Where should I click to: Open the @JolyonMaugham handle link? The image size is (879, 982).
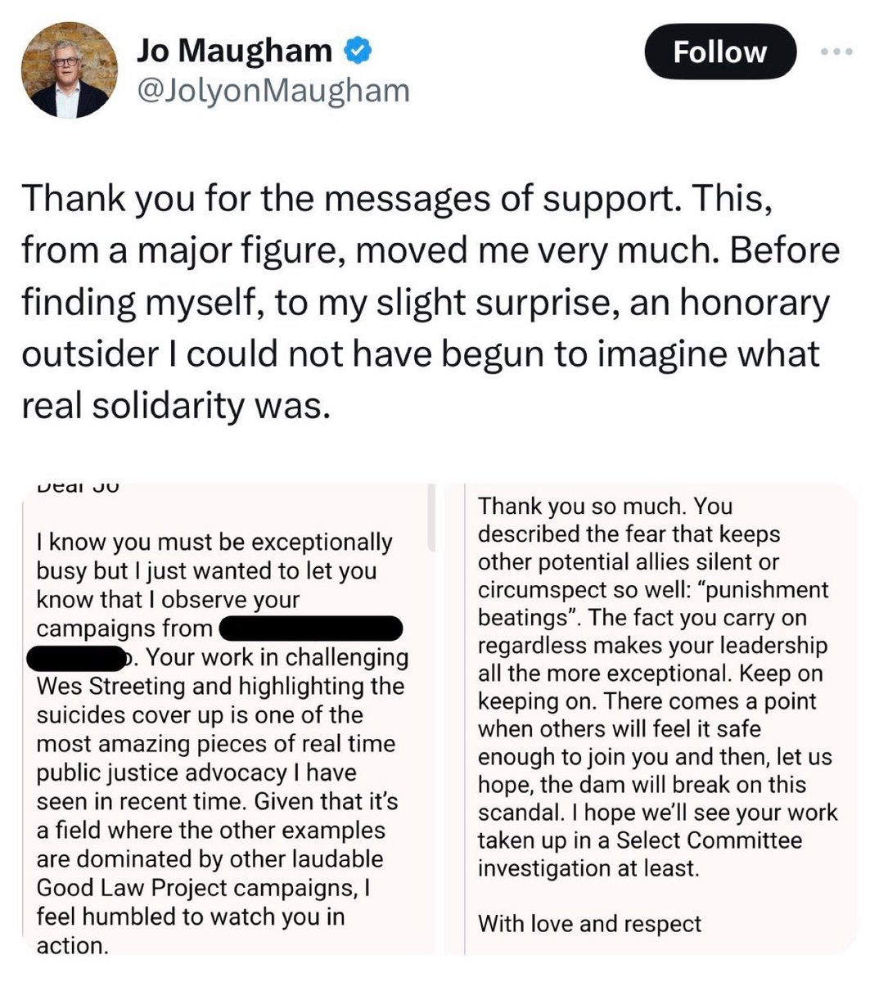[x=273, y=90]
